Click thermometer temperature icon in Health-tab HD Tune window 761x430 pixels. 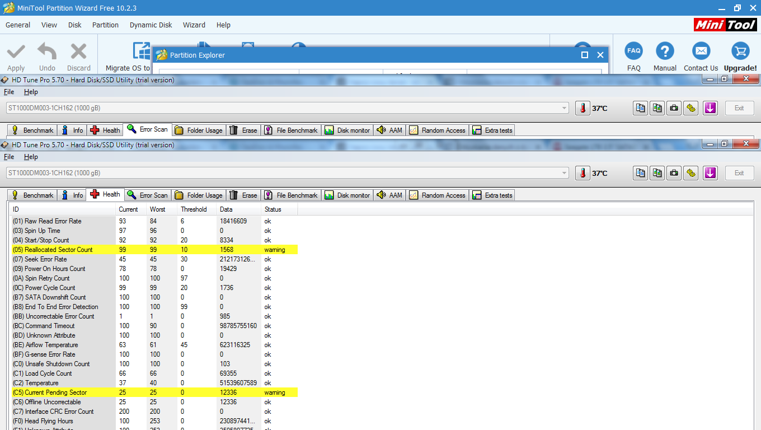pos(583,173)
